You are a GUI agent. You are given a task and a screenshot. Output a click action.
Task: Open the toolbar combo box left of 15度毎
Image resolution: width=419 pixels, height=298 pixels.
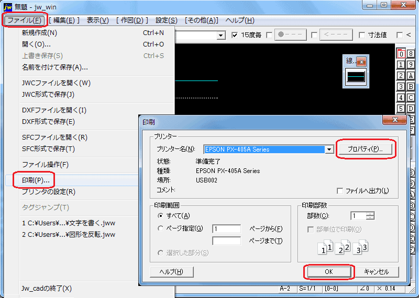[x=220, y=35]
